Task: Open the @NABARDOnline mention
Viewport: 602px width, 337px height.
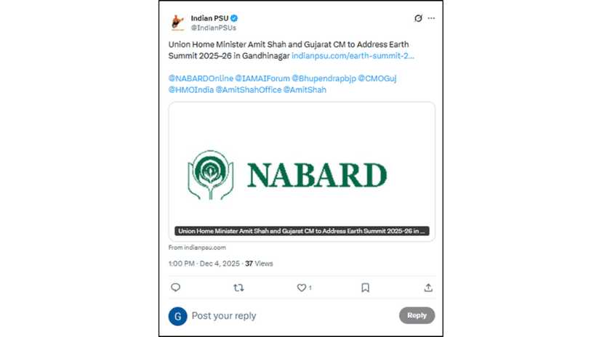Action: click(x=201, y=78)
